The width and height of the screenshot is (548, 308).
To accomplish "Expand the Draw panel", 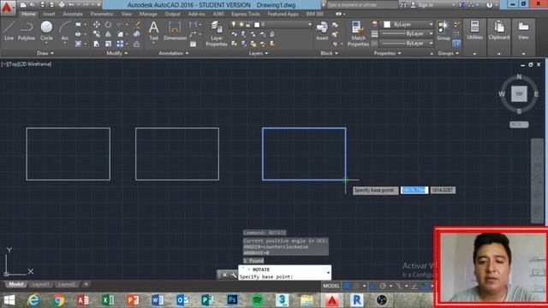I will click(45, 53).
